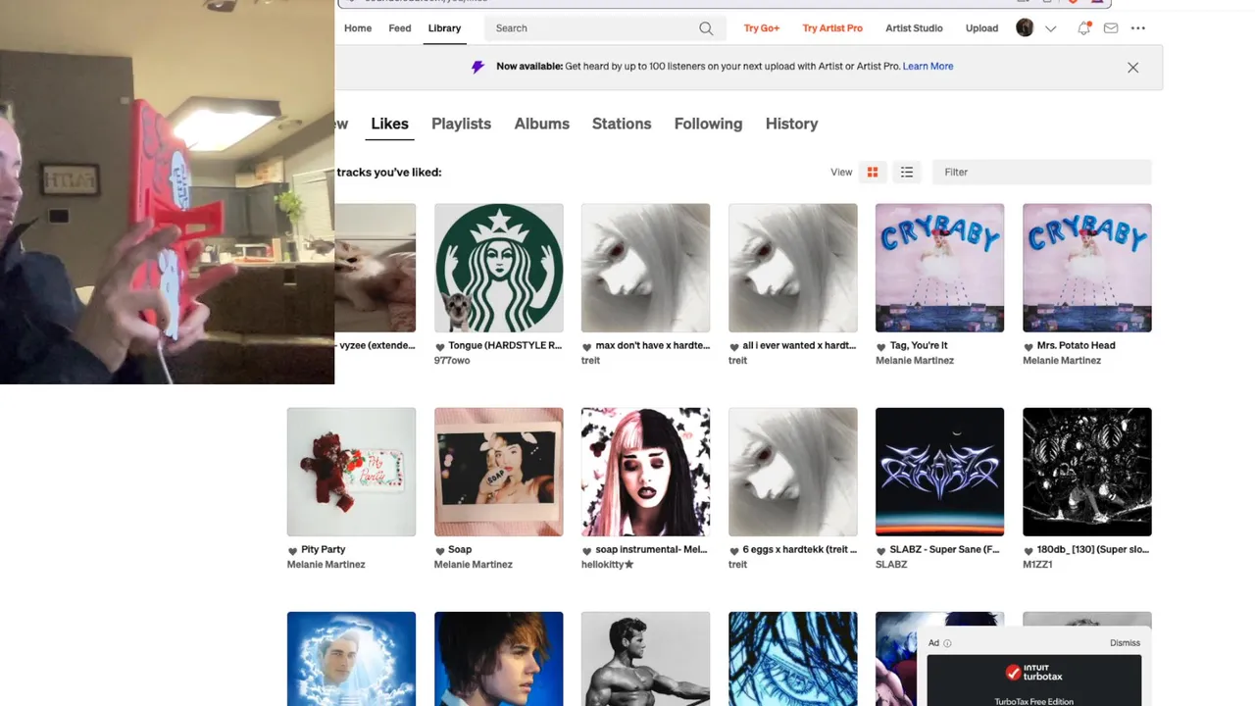1255x706 pixels.
Task: Open 180db_ [130] track artwork
Action: 1087,472
